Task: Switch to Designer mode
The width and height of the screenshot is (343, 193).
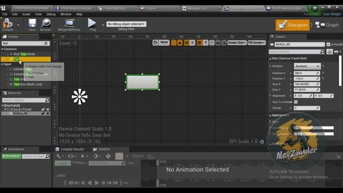Action: [293, 25]
